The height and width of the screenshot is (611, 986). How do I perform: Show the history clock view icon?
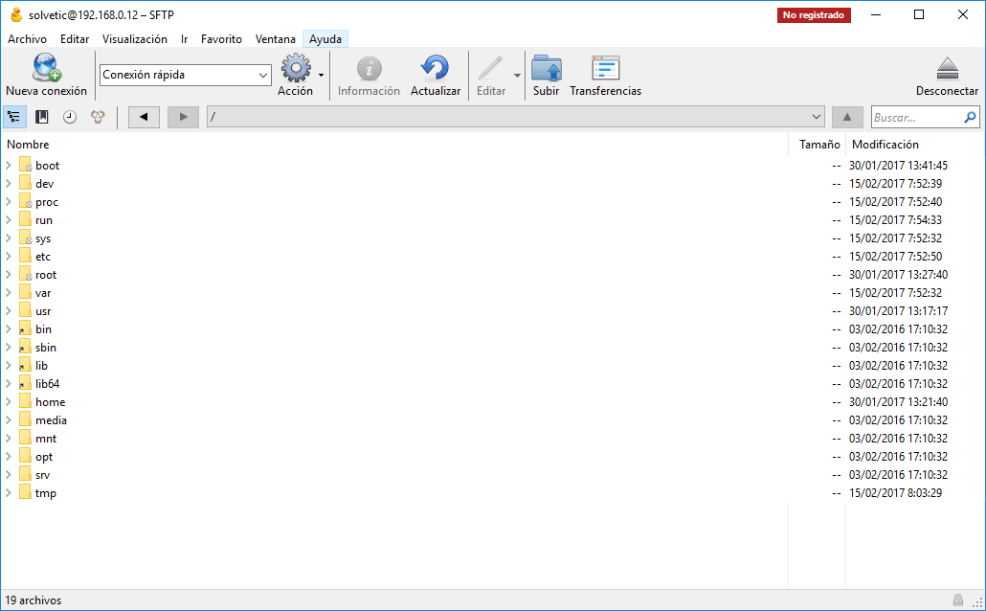[70, 117]
